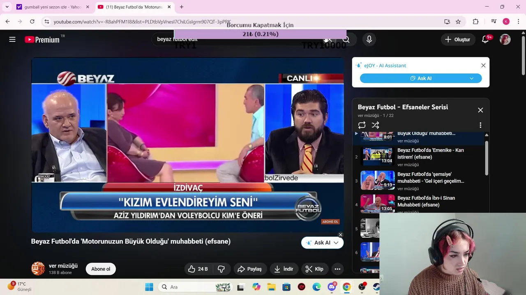Open the playlist three-dot options menu
The image size is (526, 295).
pyautogui.click(x=480, y=125)
